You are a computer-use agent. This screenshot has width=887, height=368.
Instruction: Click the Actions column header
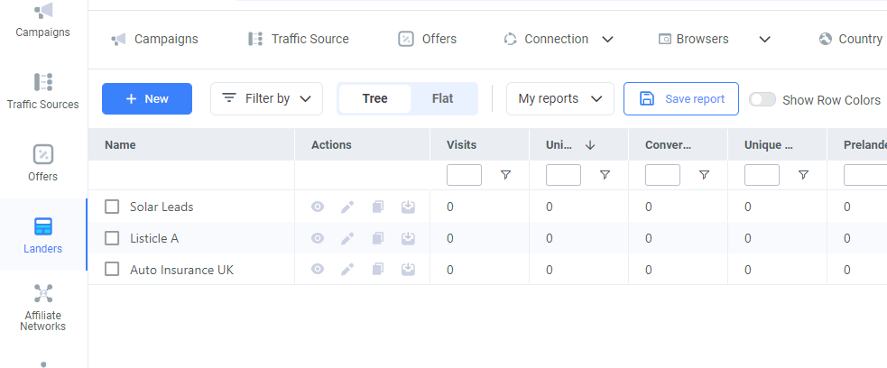tap(331, 144)
